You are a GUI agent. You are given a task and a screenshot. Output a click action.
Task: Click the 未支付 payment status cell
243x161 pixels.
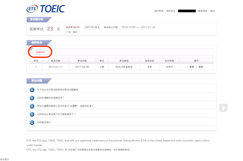coord(169,67)
